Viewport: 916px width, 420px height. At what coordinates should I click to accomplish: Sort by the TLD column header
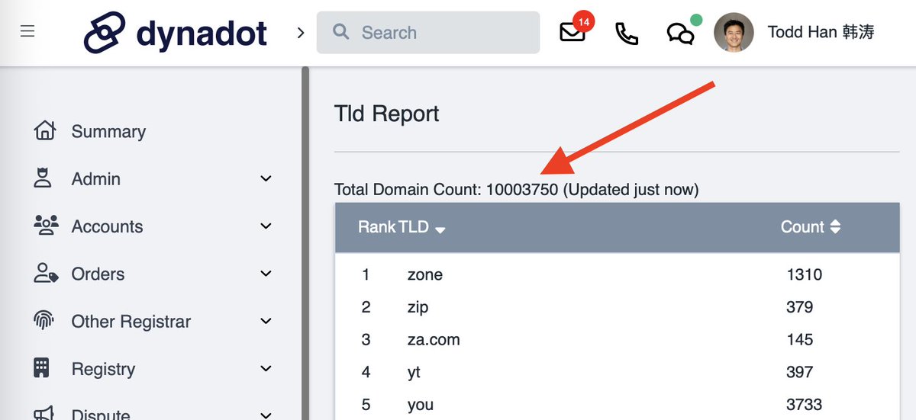413,227
